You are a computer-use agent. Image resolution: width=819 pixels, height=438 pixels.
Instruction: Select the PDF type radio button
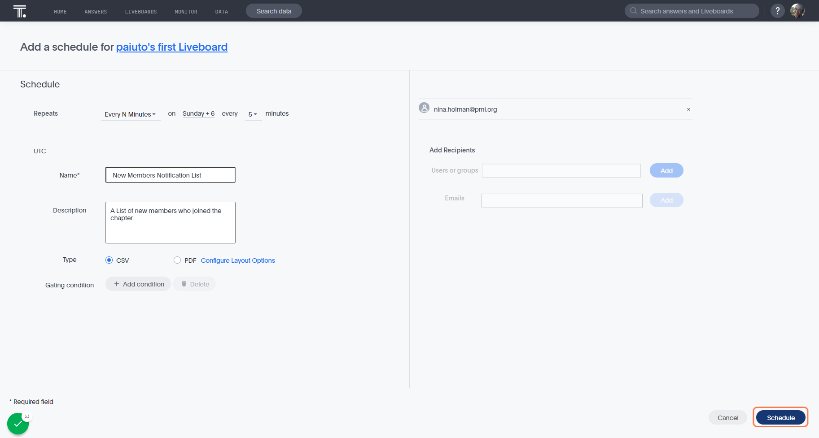pyautogui.click(x=177, y=260)
